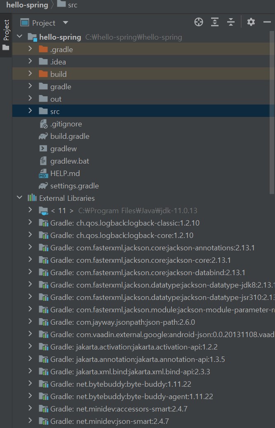Screen dimensions: 275x428
Task: Select jakarta.activation-api:1.2.2 library
Action: [x=134, y=347]
